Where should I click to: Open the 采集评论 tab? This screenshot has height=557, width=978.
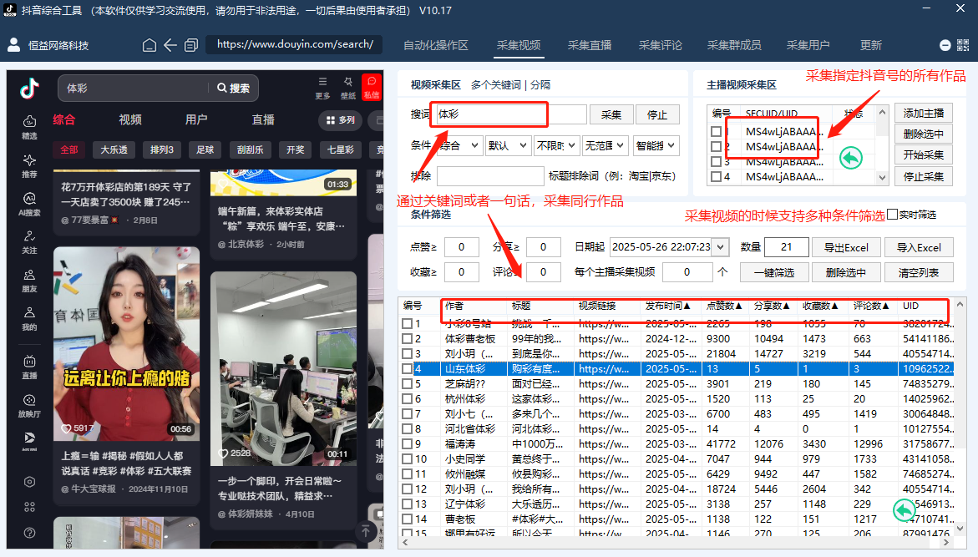point(661,46)
